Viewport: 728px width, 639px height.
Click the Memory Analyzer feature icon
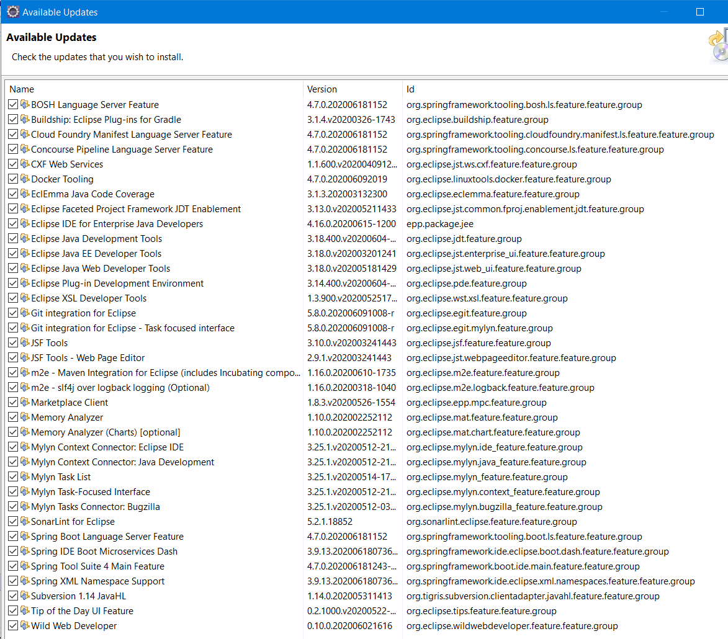(x=25, y=417)
